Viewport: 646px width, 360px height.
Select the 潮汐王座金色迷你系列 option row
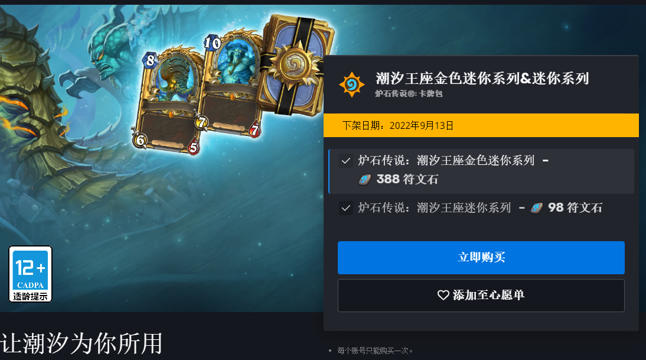481,171
